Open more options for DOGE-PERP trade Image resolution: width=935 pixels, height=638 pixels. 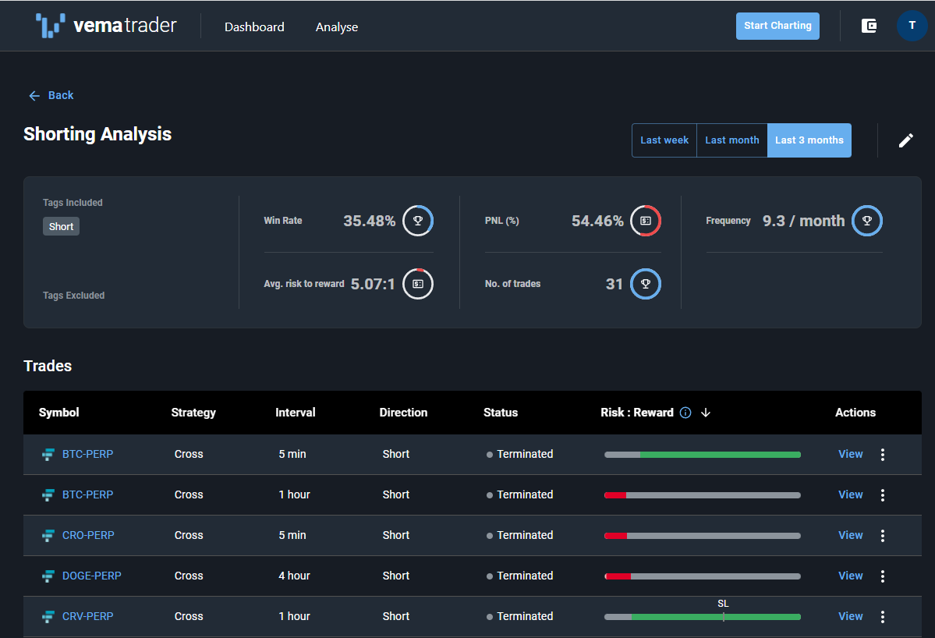click(883, 576)
